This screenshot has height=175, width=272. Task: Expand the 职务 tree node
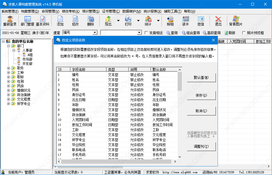[8, 68]
